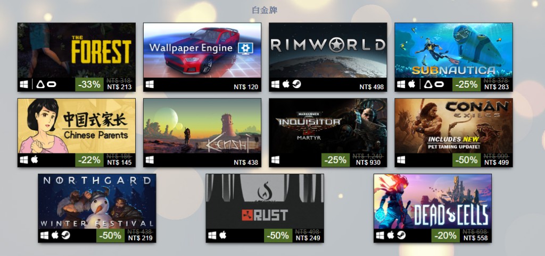The width and height of the screenshot is (545, 256).
Task: Click the SteamOS icon under Northgard
Action: tap(65, 235)
